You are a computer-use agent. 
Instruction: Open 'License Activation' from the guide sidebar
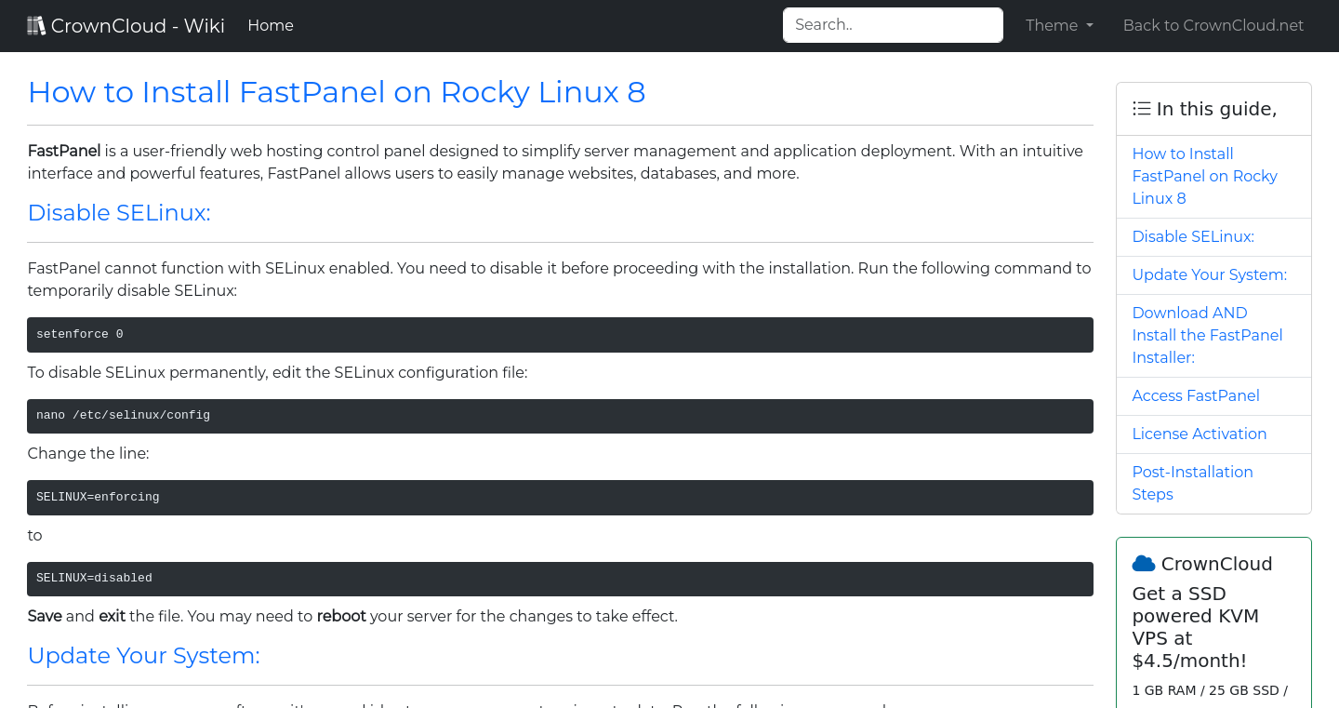pos(1200,434)
